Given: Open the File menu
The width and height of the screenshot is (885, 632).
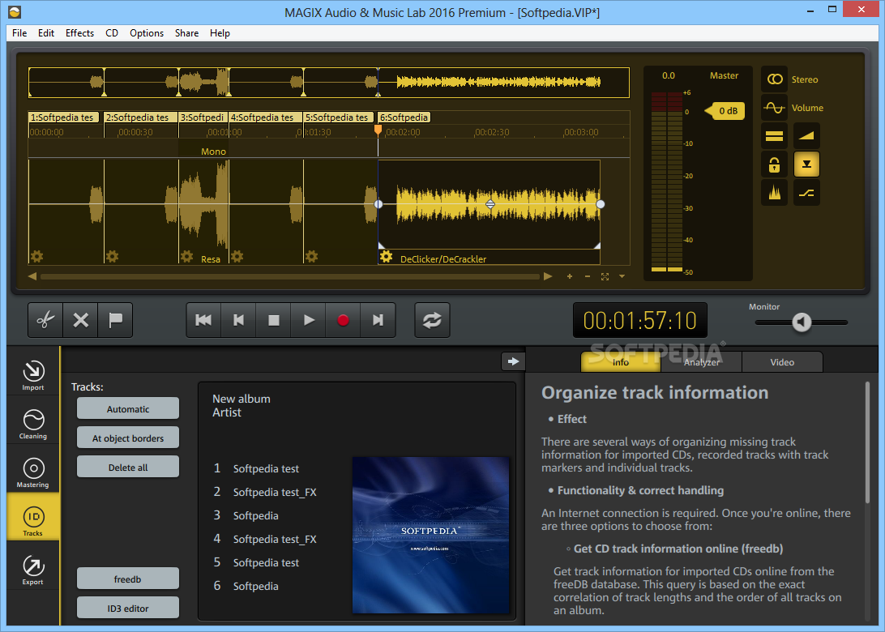Looking at the screenshot, I should (19, 32).
